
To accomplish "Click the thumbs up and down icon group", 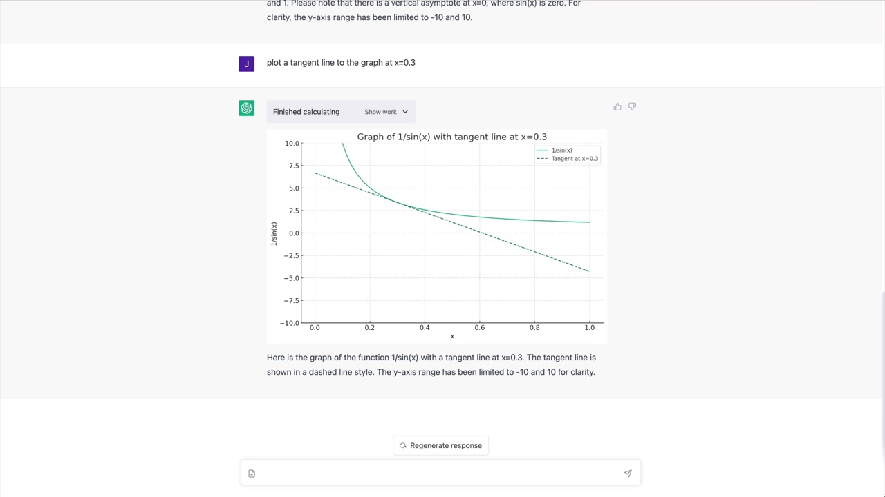I will click(624, 106).
